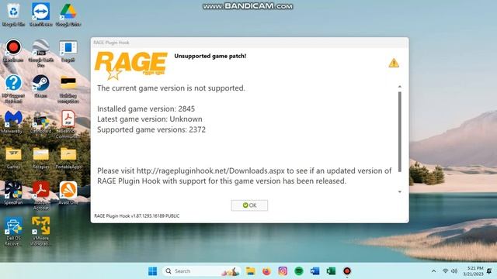497x279 pixels.
Task: Launch Avast One from the desktop
Action: coord(68,193)
